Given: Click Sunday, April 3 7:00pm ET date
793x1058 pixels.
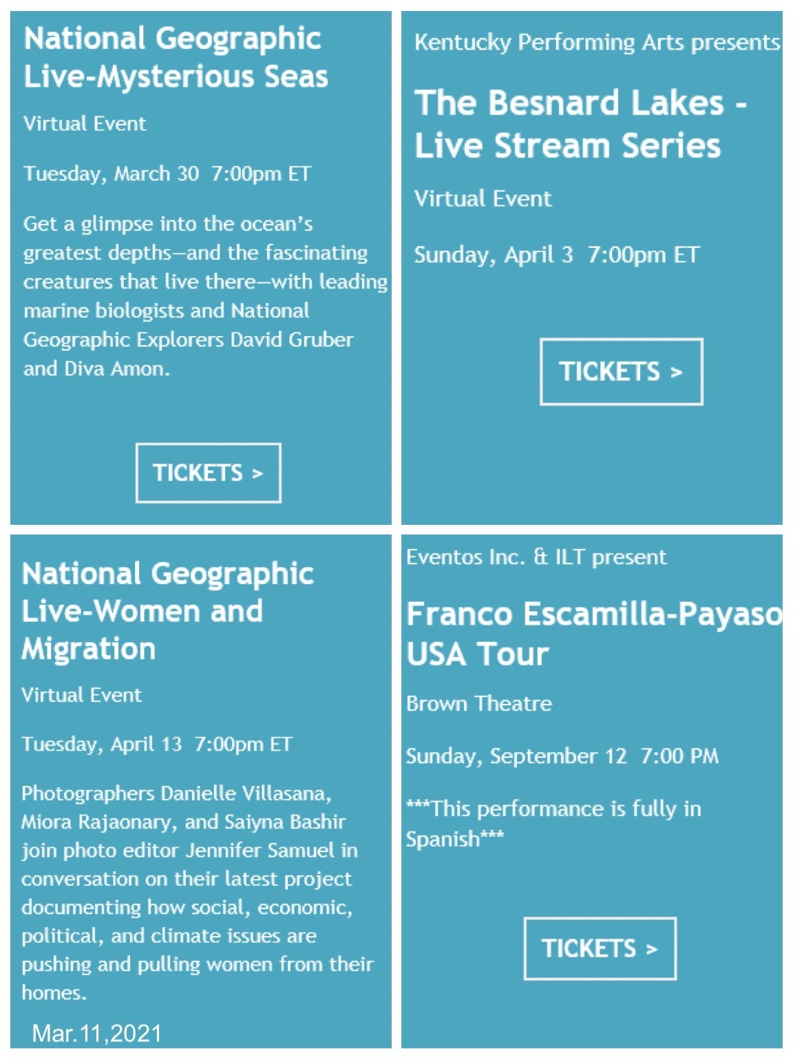Looking at the screenshot, I should point(556,255).
